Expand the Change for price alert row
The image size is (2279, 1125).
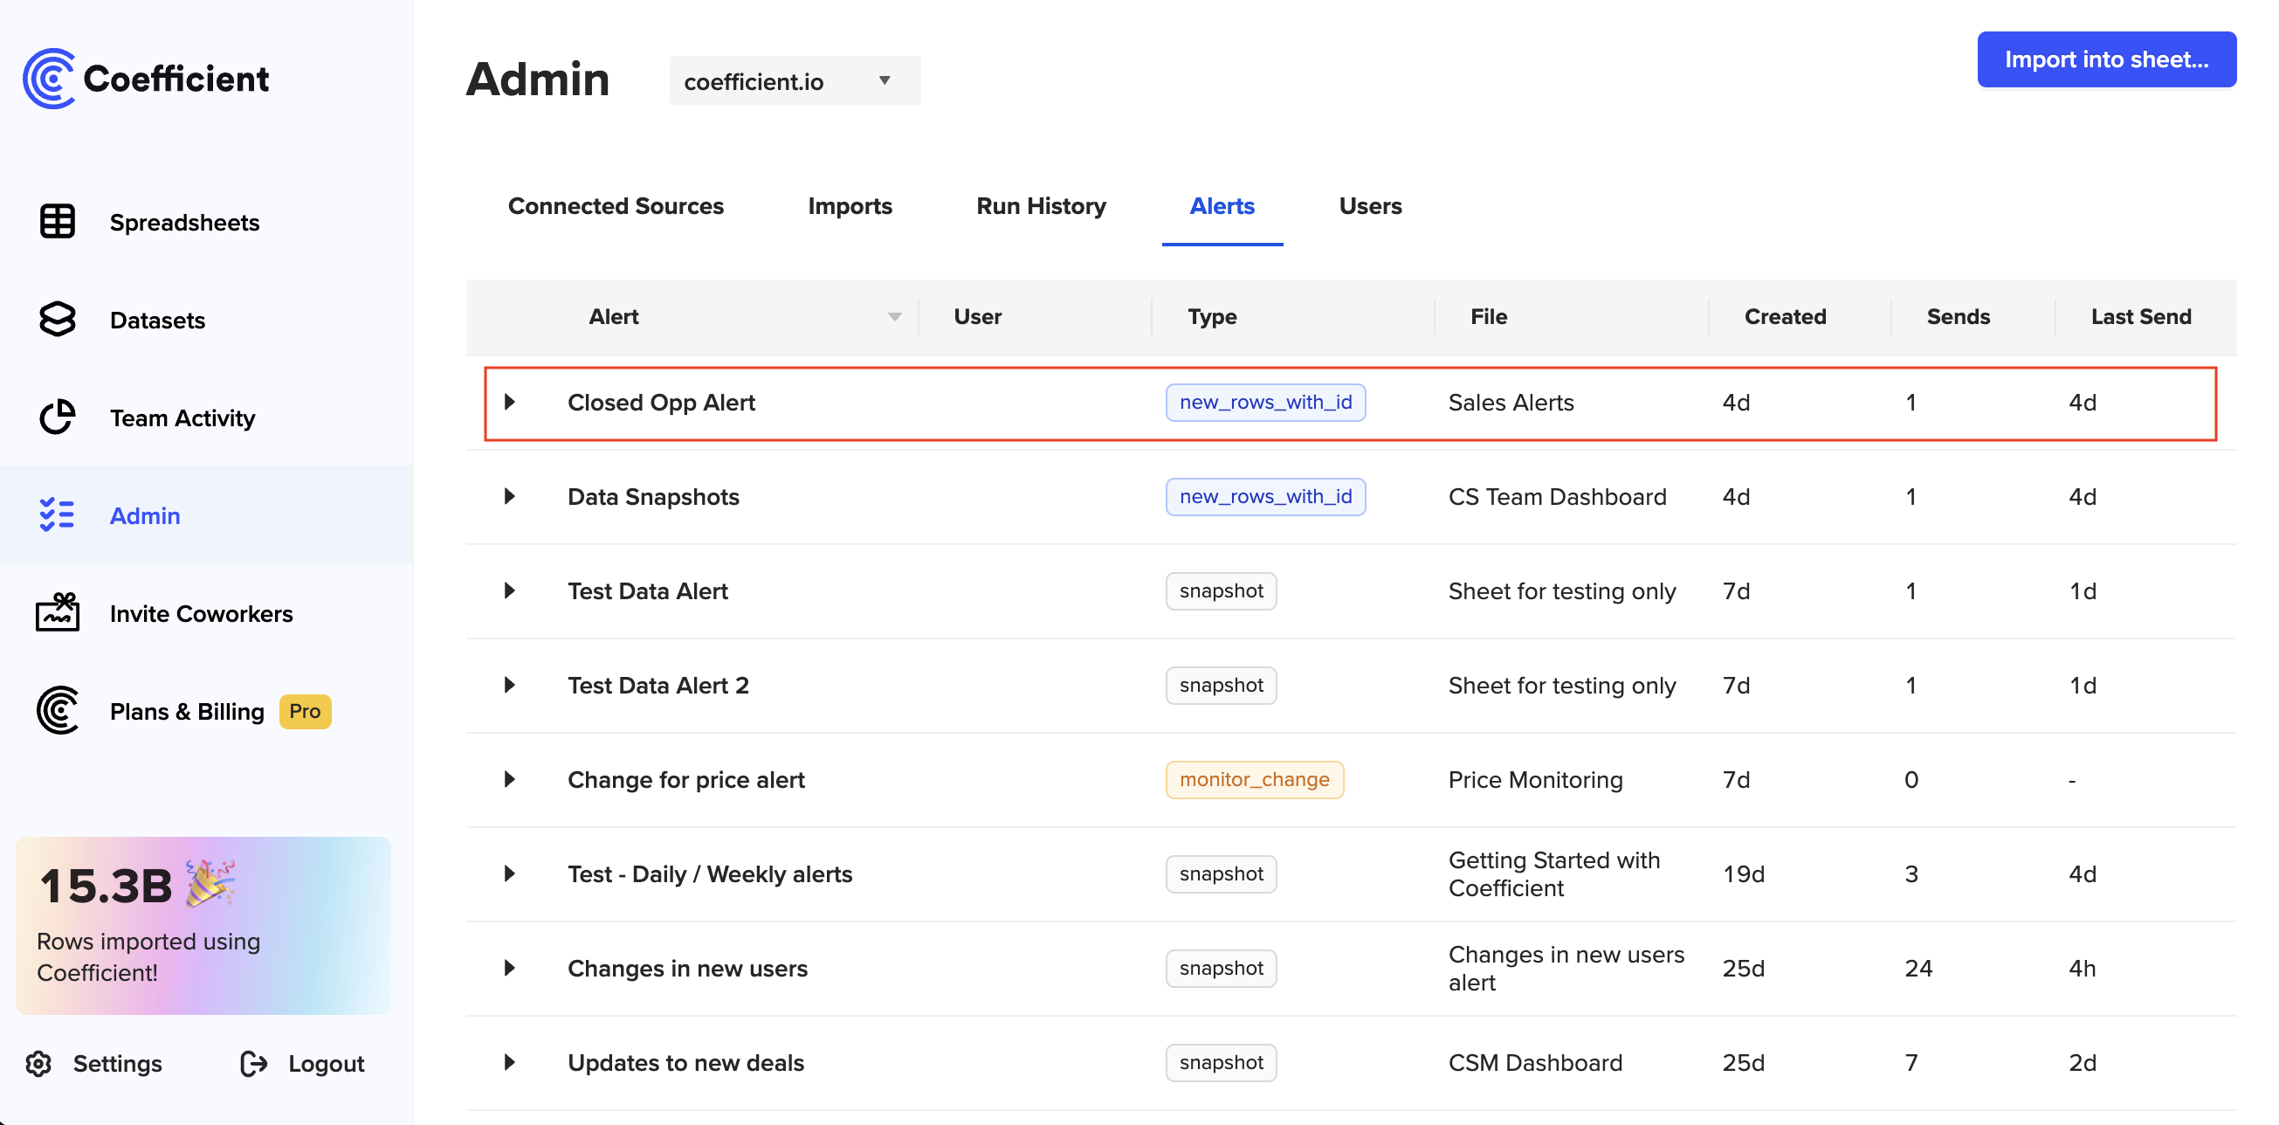coord(510,779)
